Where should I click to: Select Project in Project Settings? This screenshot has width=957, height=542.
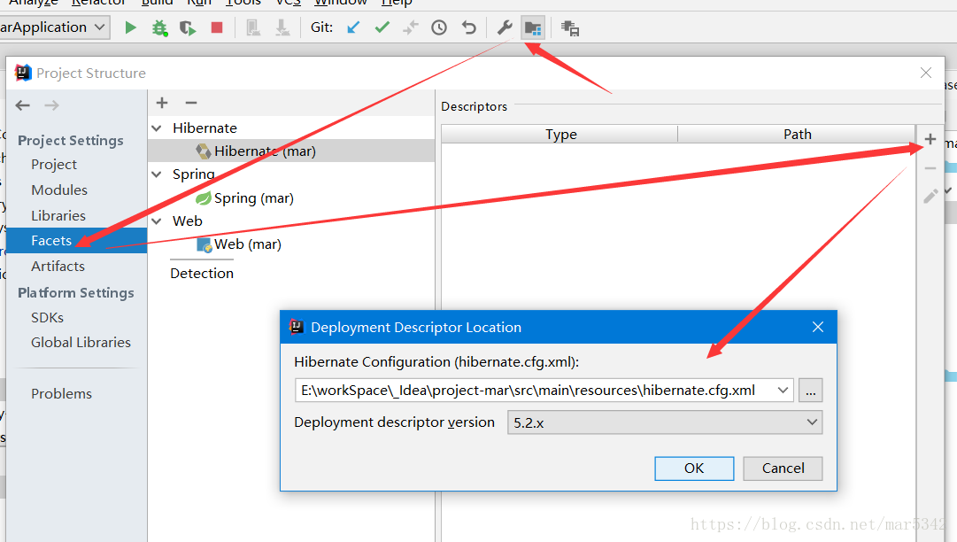[x=54, y=165]
